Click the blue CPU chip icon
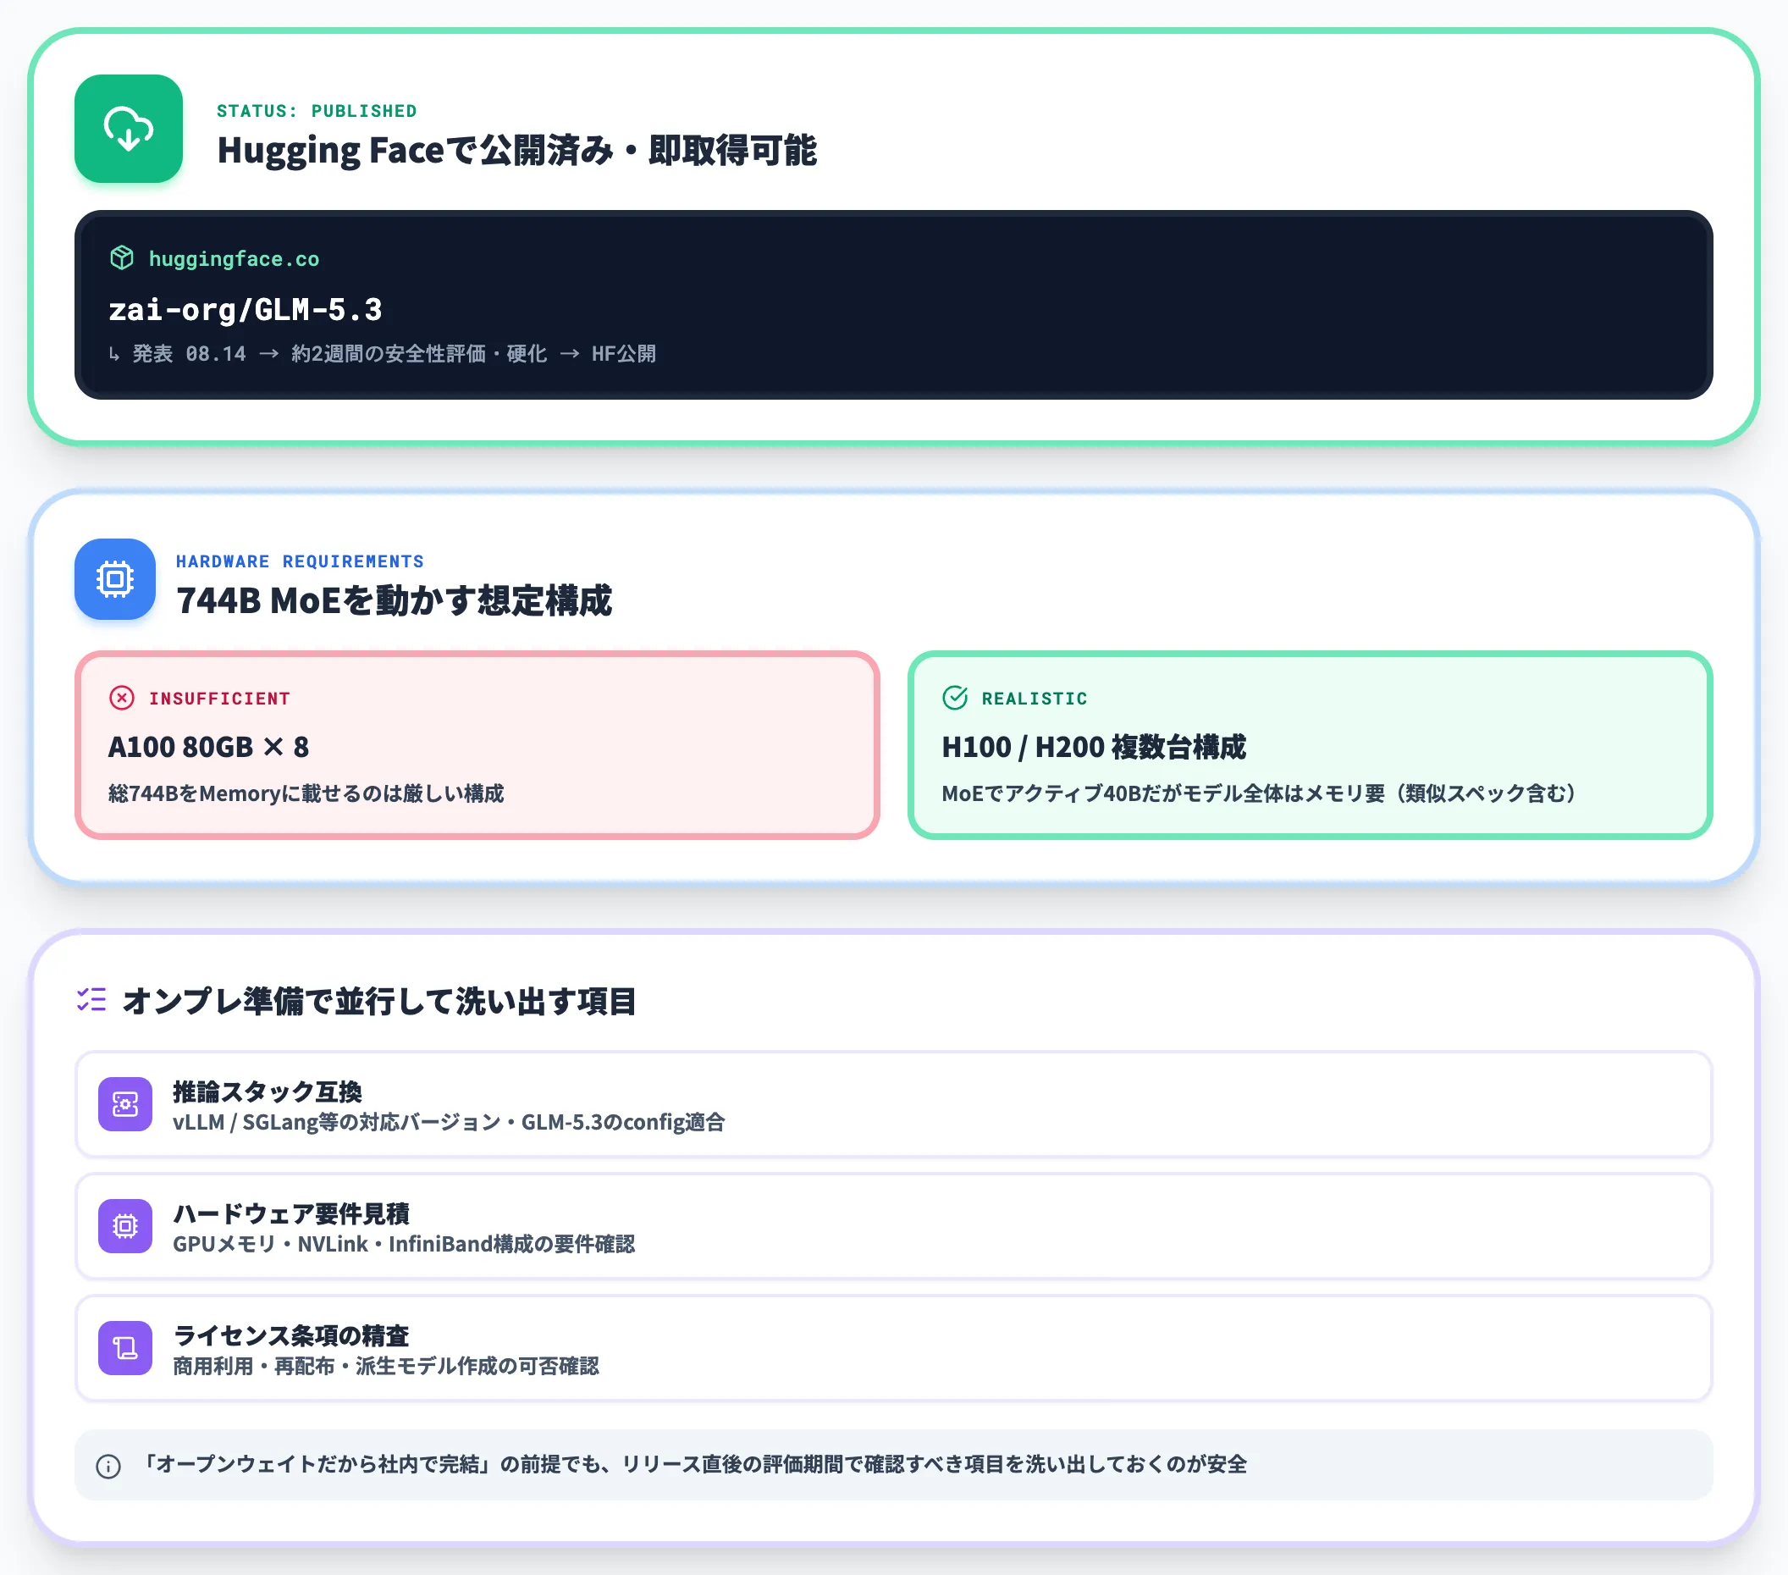 [114, 579]
